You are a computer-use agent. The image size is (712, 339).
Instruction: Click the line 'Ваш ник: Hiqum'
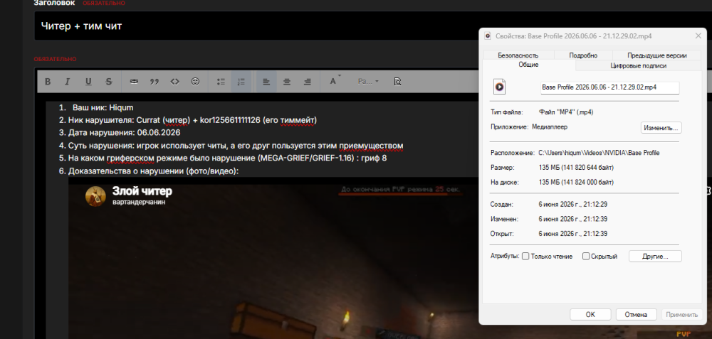(103, 108)
